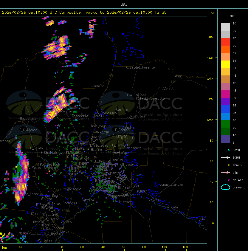
Task: Click the '120' tick on bottom km axis
Action: click(x=185, y=247)
